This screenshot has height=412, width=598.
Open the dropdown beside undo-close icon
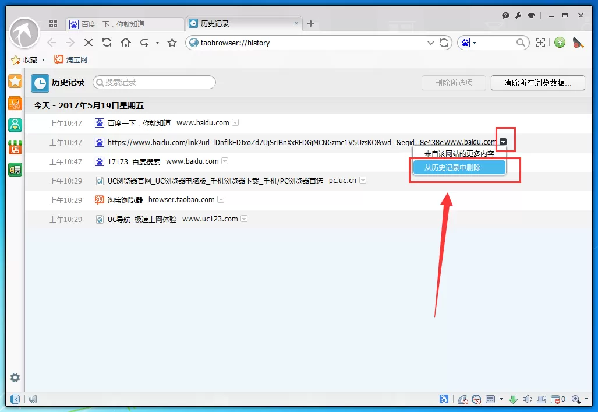click(x=157, y=43)
